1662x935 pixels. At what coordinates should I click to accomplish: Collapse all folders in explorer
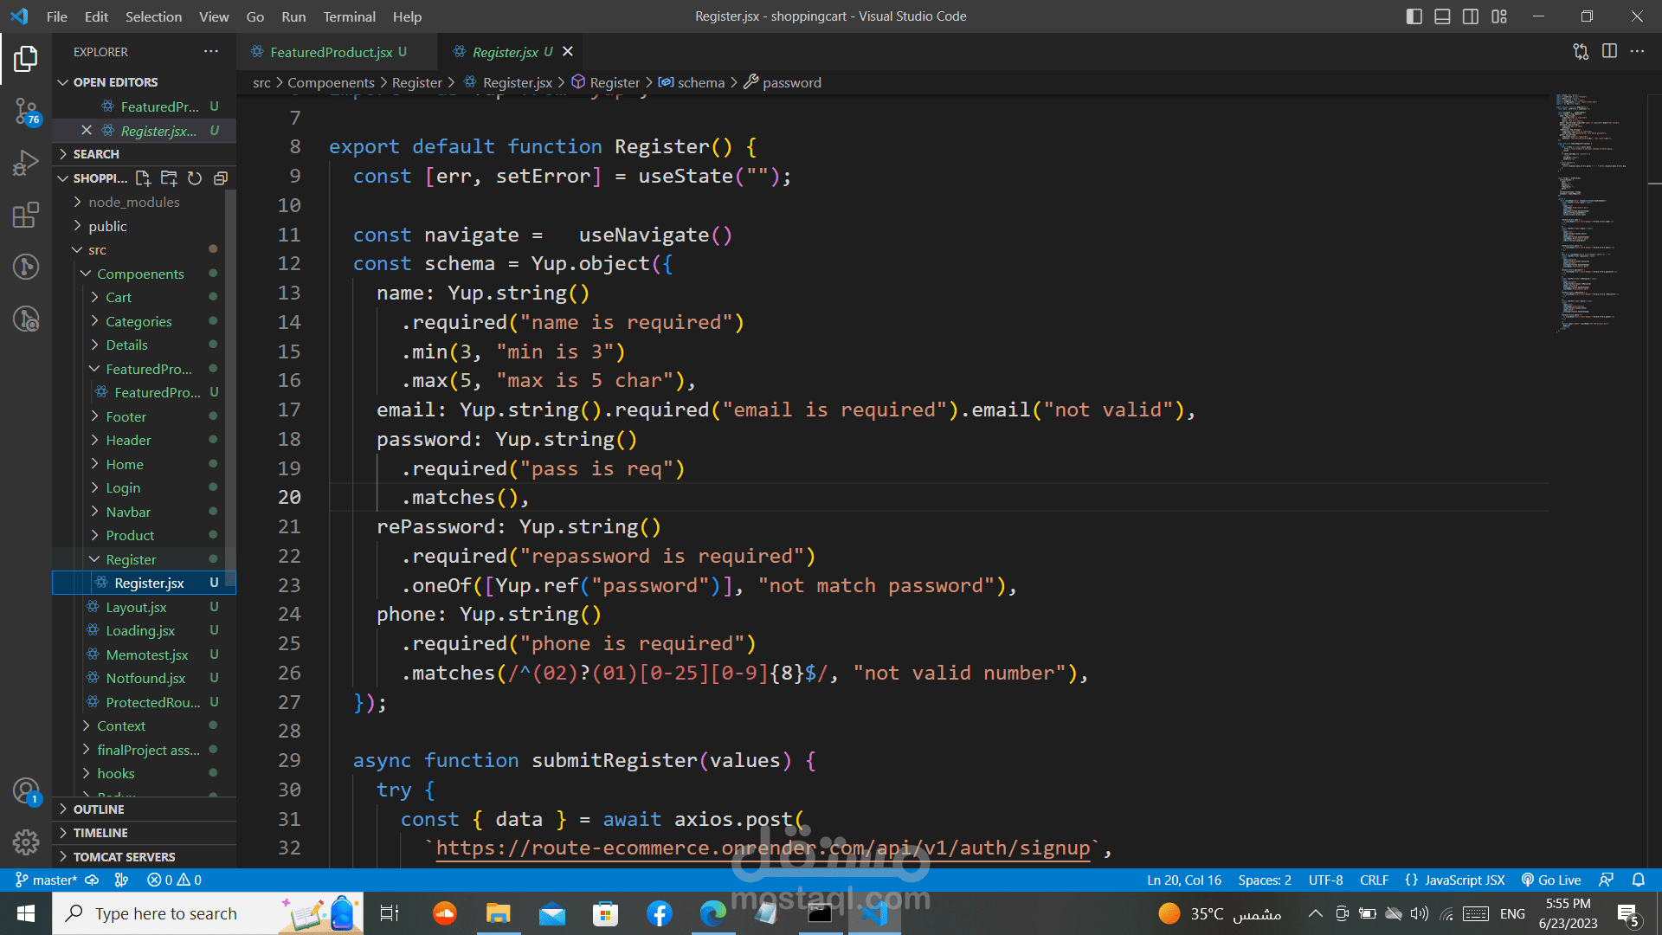point(221,178)
